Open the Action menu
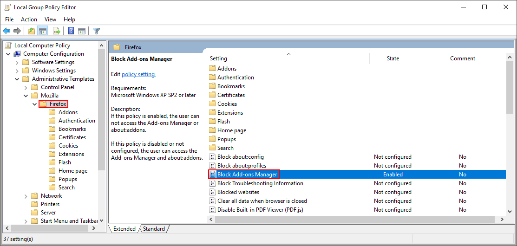 [x=29, y=19]
